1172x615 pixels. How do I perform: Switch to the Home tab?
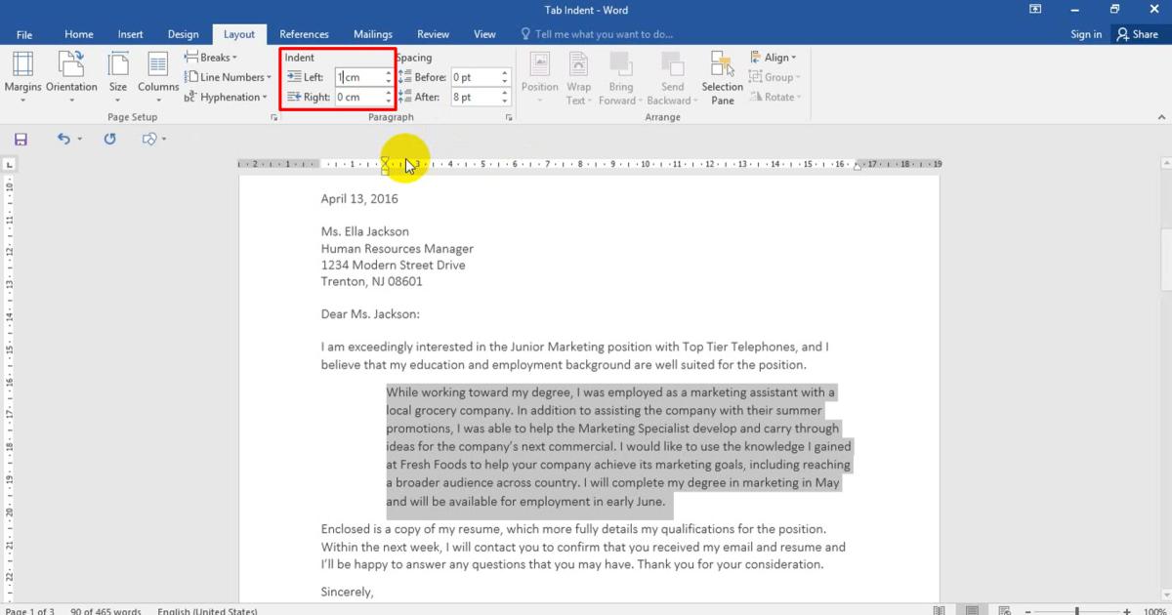coord(79,34)
